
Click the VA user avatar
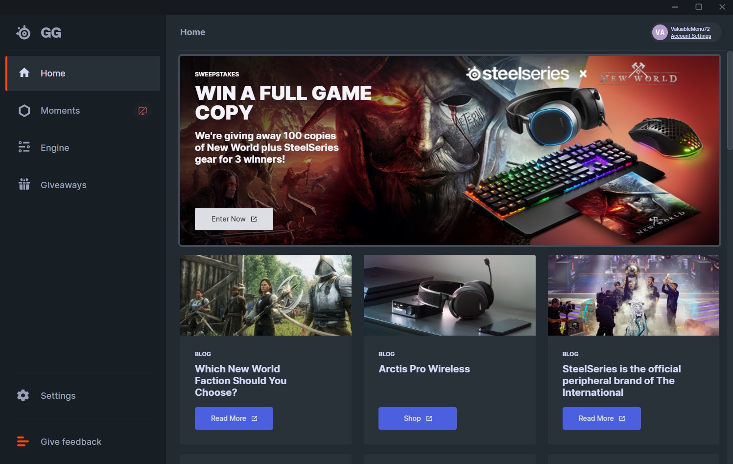[x=660, y=32]
